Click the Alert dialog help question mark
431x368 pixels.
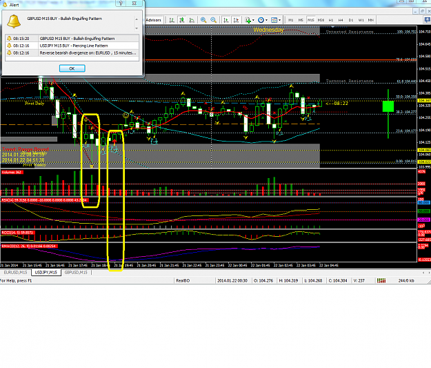pos(121,3)
